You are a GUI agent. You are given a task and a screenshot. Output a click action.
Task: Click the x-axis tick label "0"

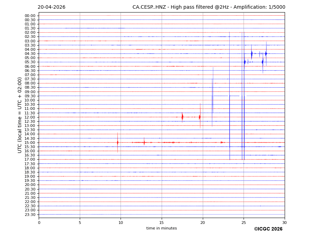39,223
